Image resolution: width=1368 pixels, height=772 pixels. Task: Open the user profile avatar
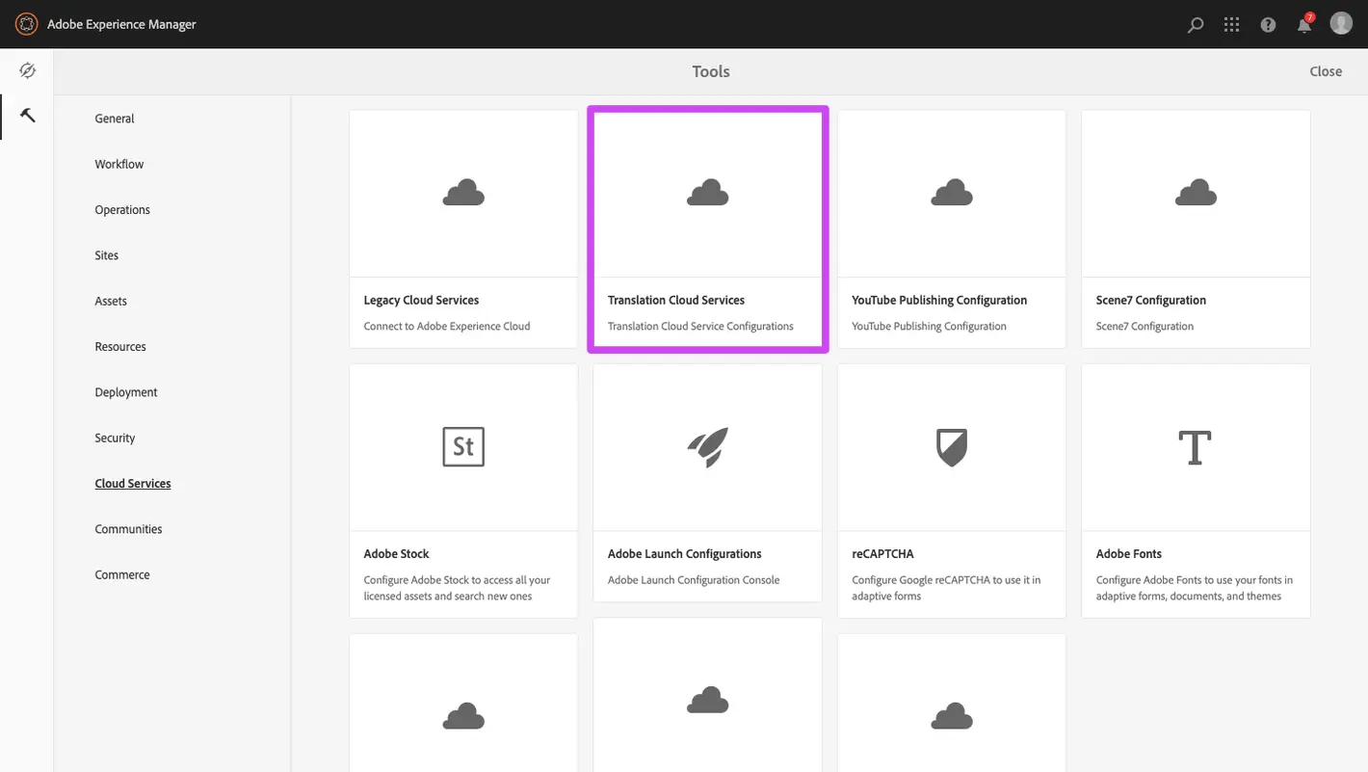(x=1341, y=23)
